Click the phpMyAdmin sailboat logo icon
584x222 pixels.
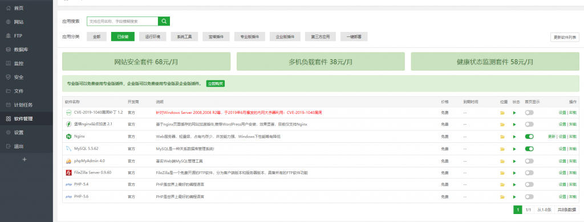(x=68, y=161)
